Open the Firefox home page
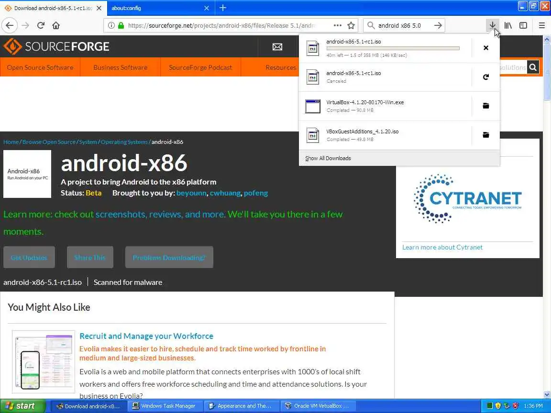The height and width of the screenshot is (413, 551). pos(56,25)
